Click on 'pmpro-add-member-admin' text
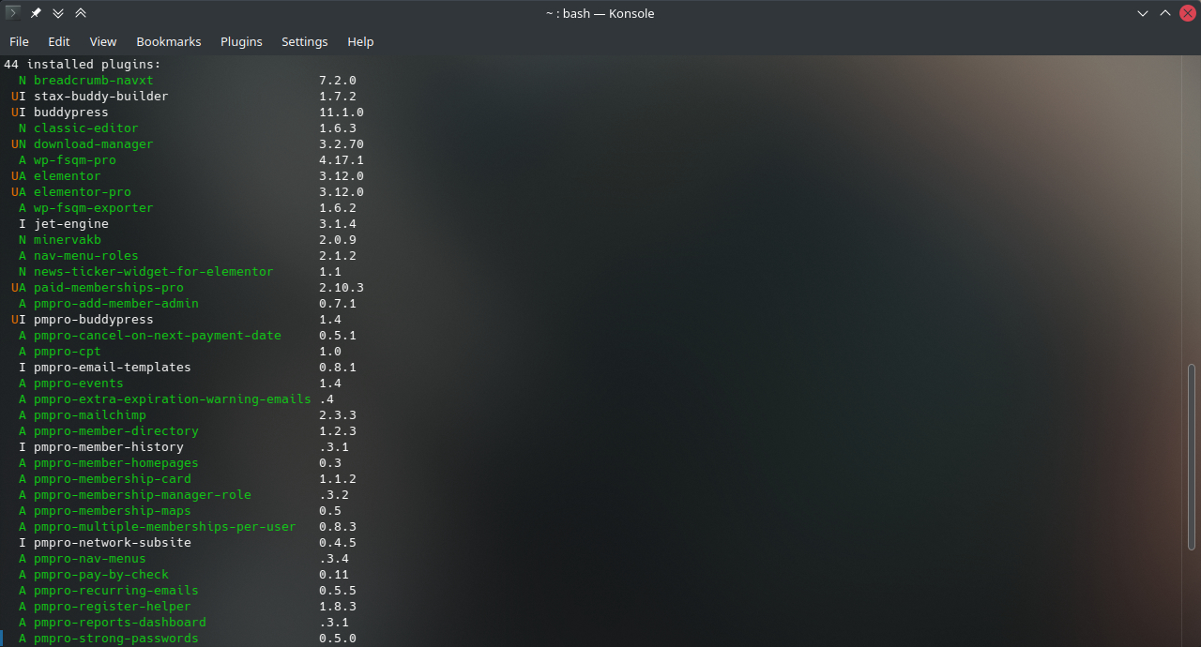 click(116, 304)
